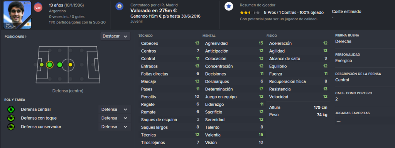Expand the Defensa con toque task dropdown
395x148 pixels.
coord(115,118)
